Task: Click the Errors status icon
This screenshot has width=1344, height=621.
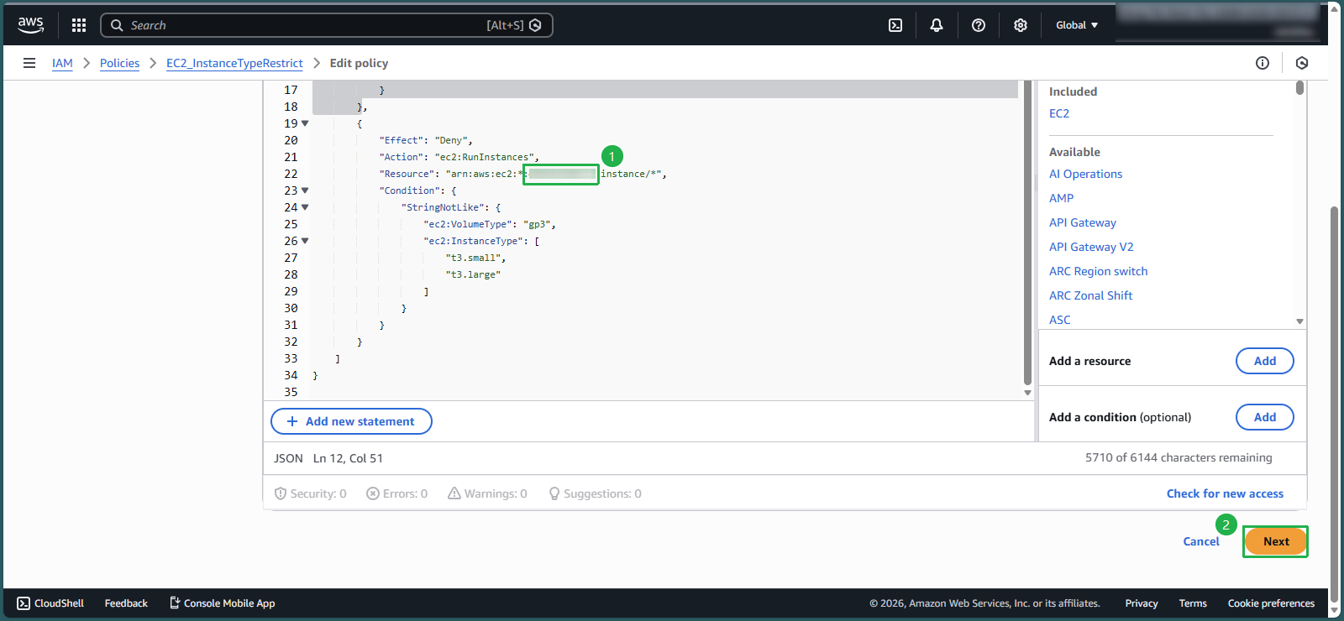Action: pyautogui.click(x=373, y=493)
